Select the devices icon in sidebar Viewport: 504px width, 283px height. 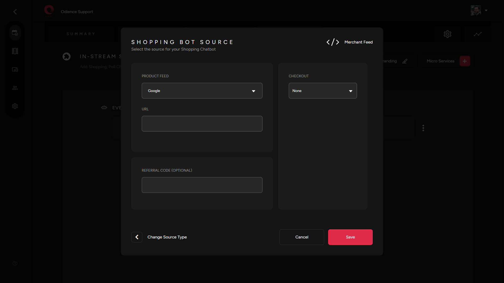tap(15, 69)
